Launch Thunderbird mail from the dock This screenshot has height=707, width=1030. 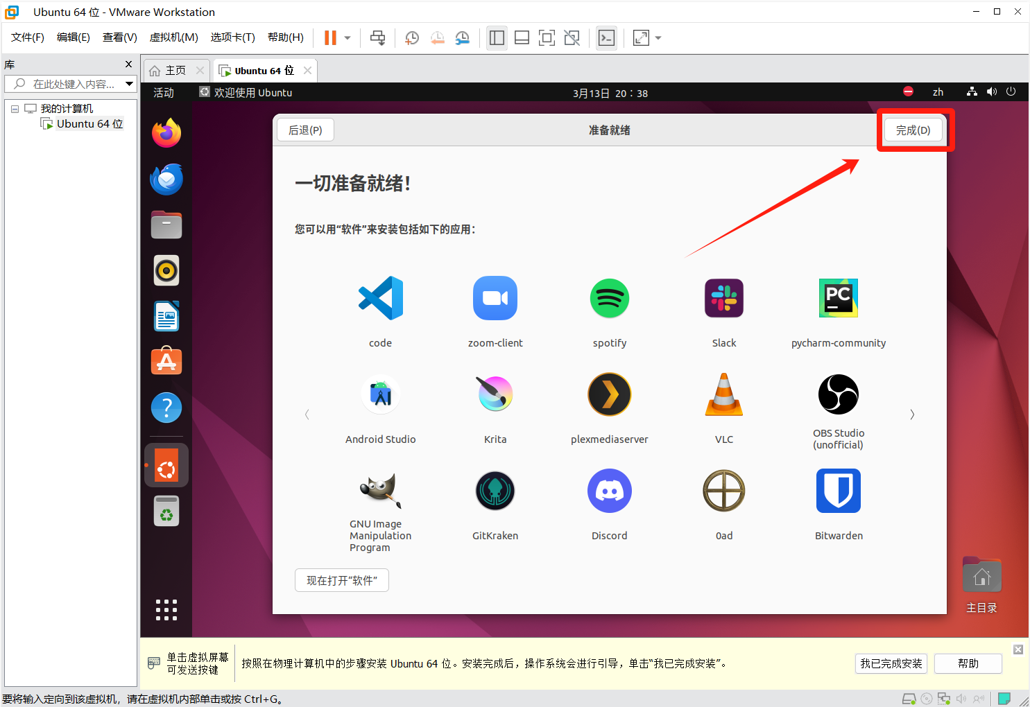(166, 180)
